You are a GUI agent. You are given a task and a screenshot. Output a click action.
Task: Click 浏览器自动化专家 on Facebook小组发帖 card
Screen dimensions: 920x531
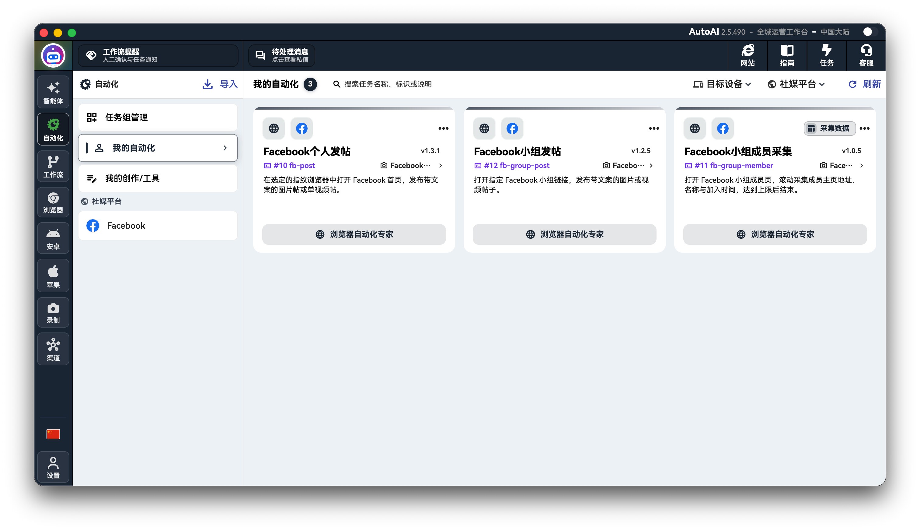(x=564, y=234)
